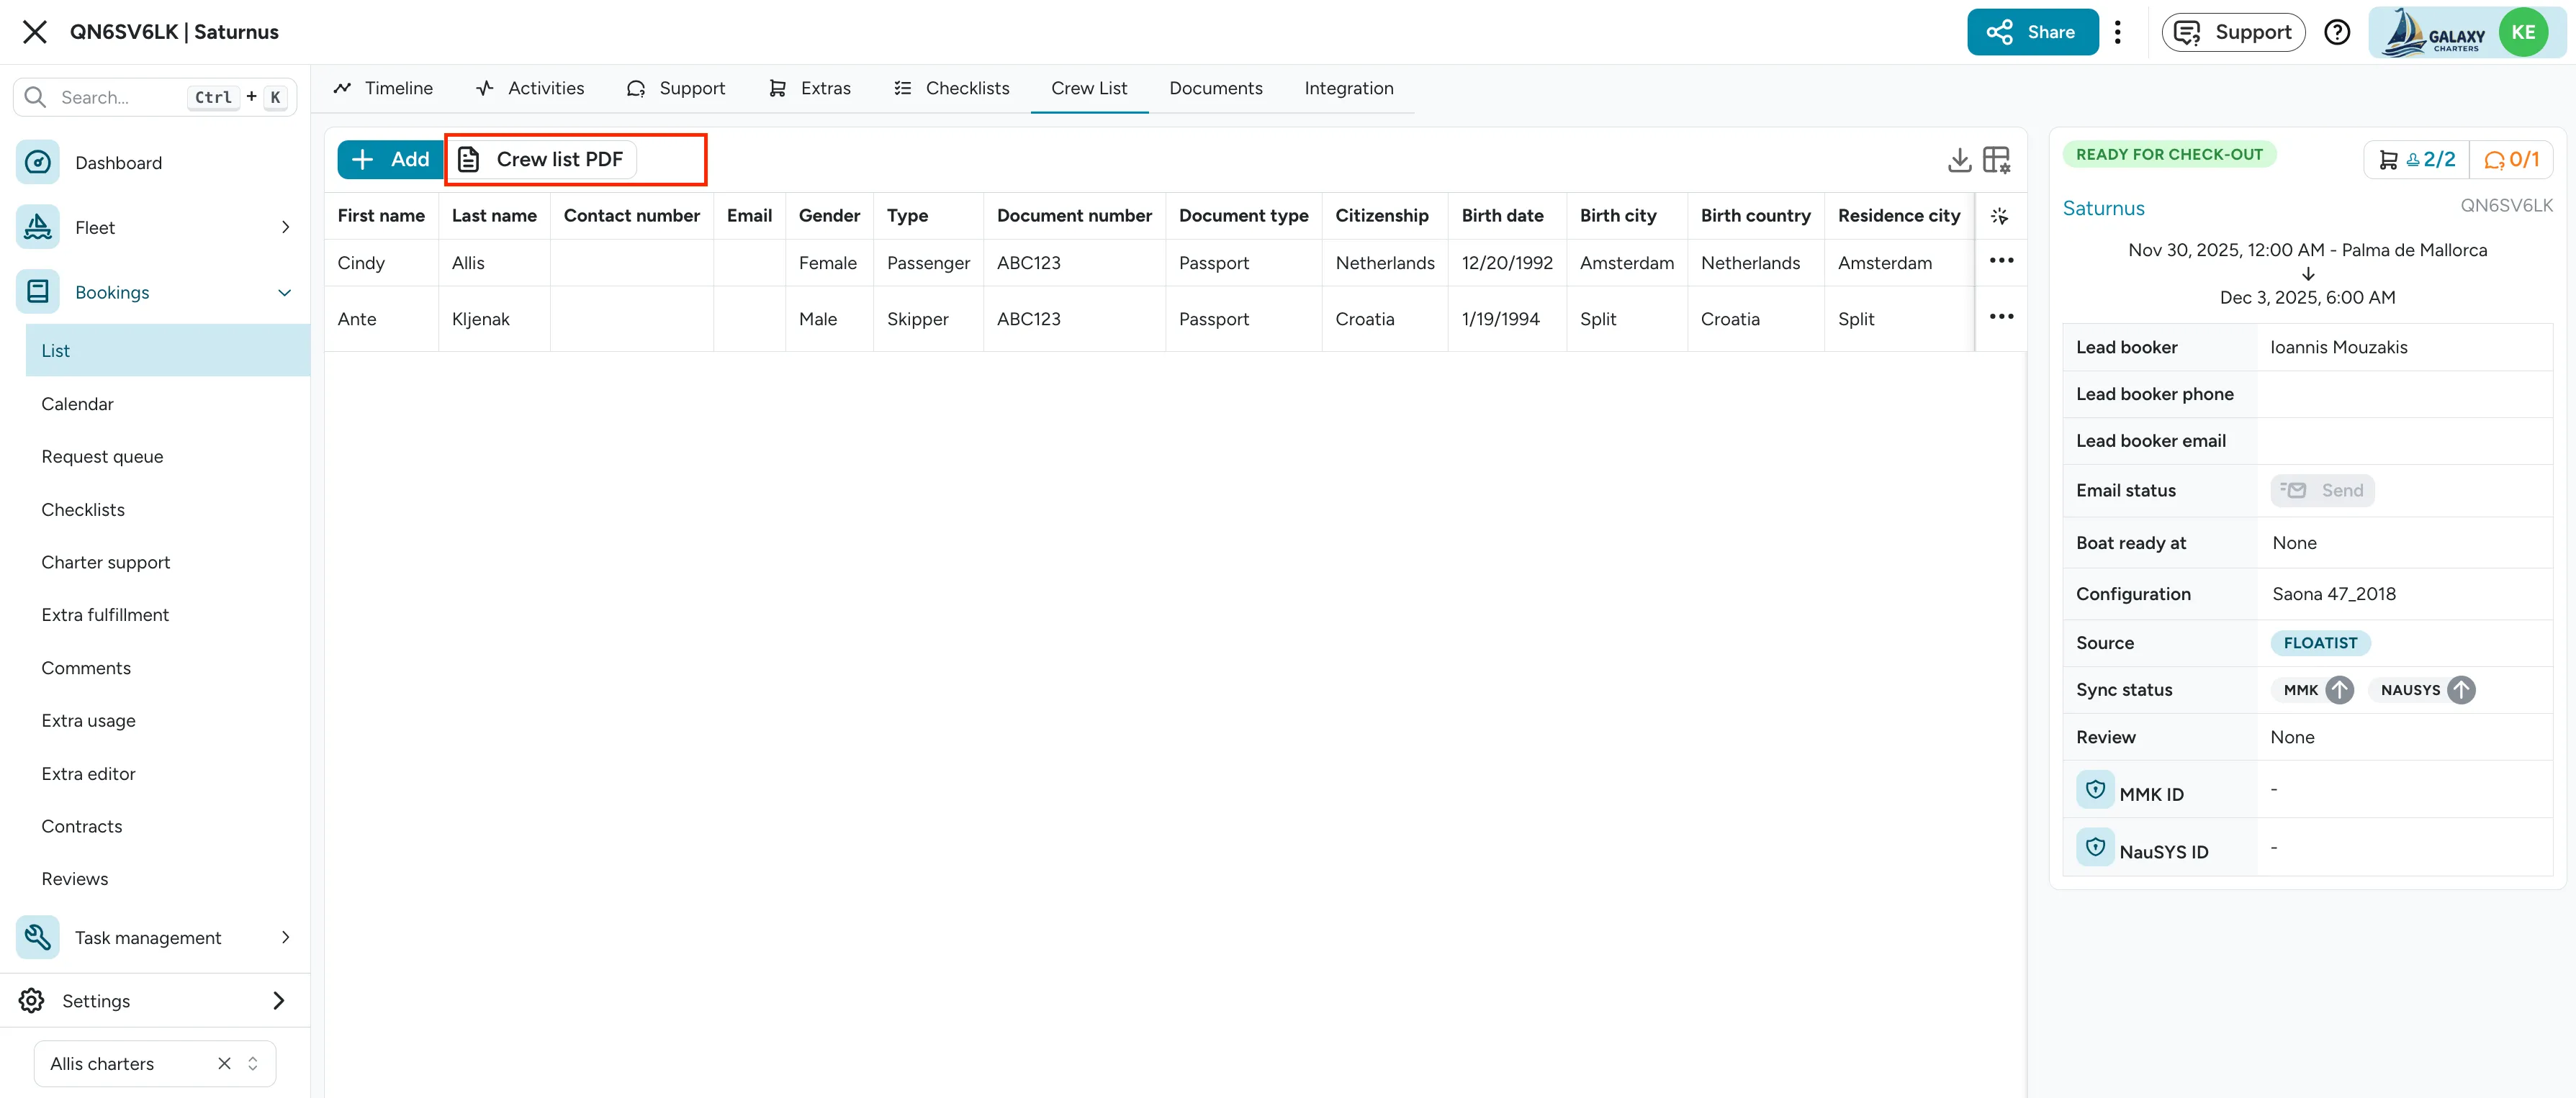Open the three-dot menu beside Share
This screenshot has height=1098, width=2576.
(x=2117, y=32)
